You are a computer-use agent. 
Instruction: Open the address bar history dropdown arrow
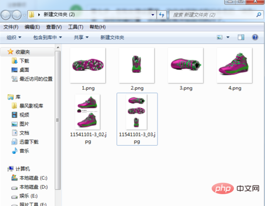click(153, 15)
